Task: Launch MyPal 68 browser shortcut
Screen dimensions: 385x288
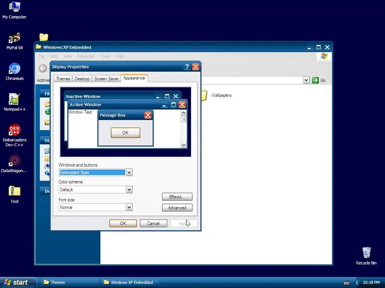Action: pyautogui.click(x=14, y=40)
